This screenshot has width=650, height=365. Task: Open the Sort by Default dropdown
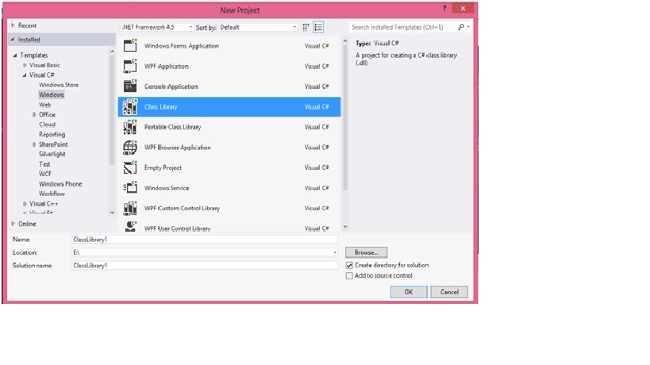pos(258,27)
